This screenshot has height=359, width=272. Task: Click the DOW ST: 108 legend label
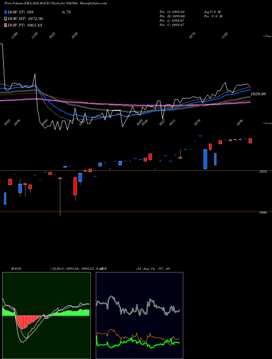[21, 12]
